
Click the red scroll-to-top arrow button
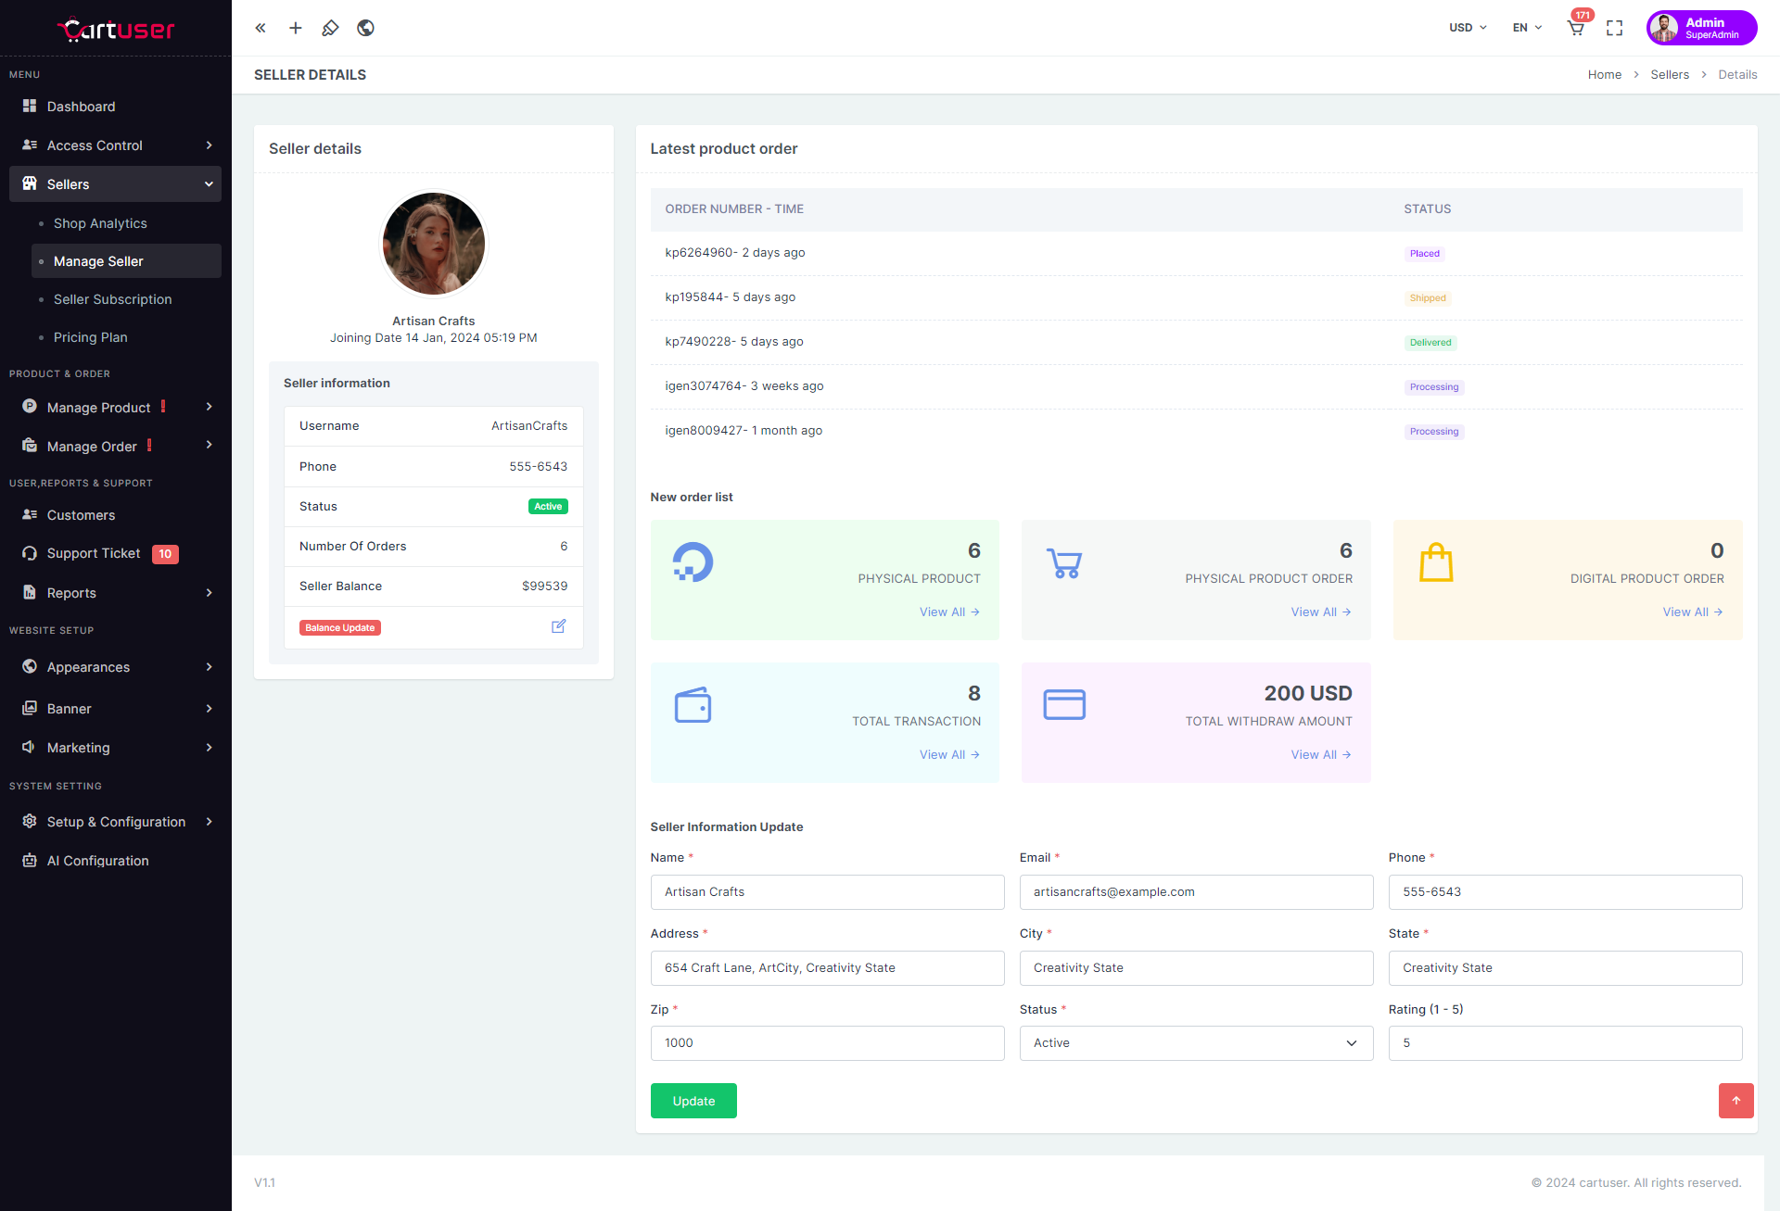pyautogui.click(x=1735, y=1100)
